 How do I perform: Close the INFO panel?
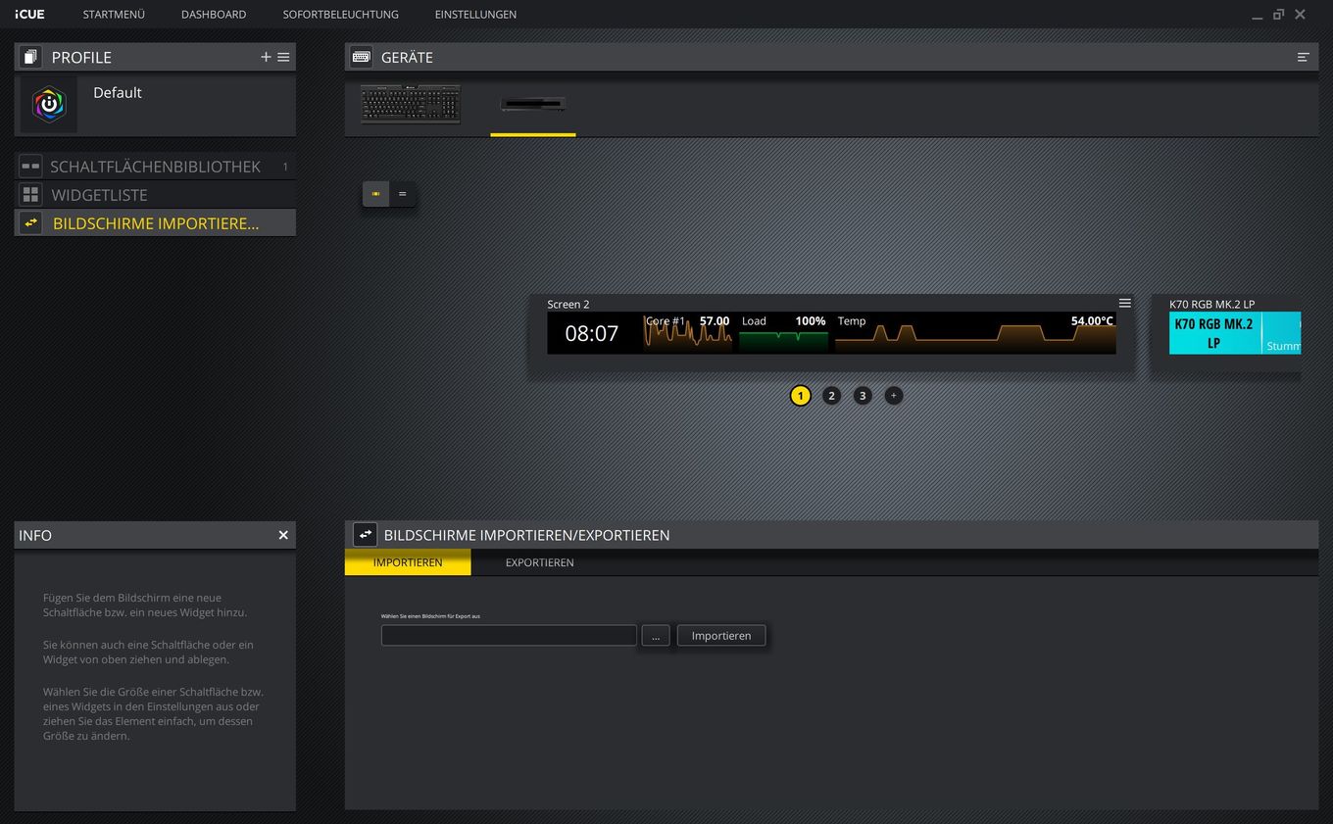click(283, 535)
